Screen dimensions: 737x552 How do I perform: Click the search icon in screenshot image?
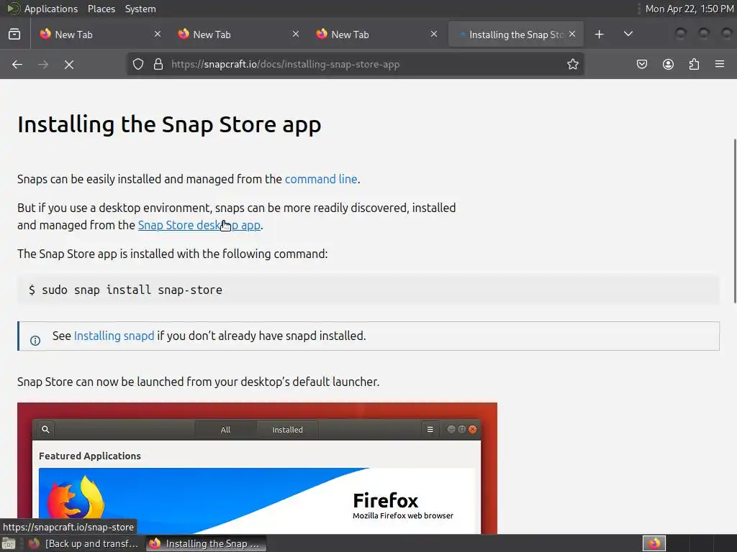pos(45,429)
